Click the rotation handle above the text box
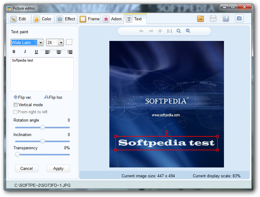The image size is (260, 197). (166, 132)
